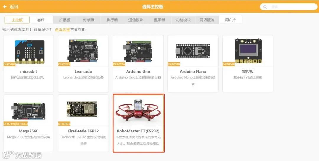Select the Mega2560 board image
This screenshot has width=319, height=161.
click(28, 111)
